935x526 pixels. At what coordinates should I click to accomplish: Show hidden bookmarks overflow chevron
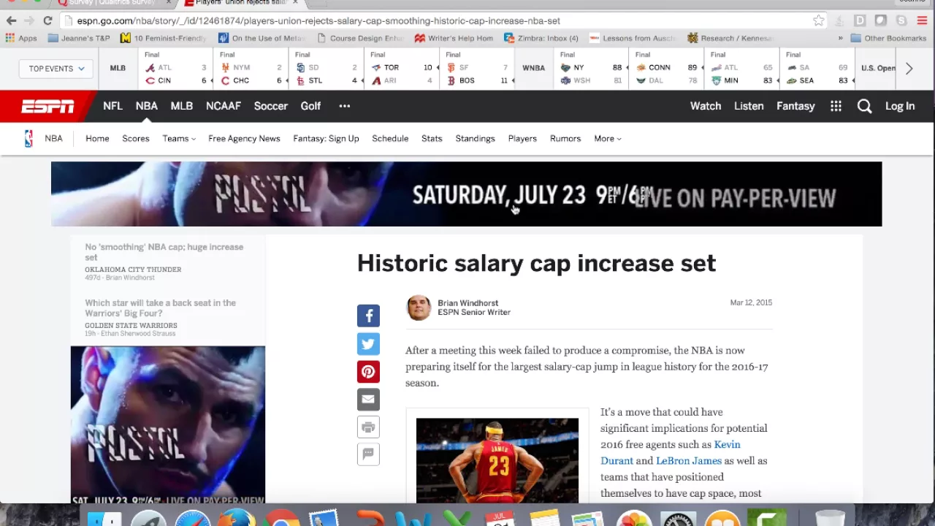click(840, 38)
